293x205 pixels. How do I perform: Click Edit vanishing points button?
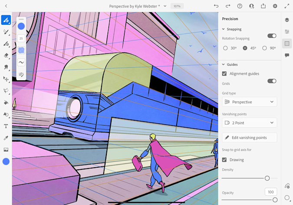[249, 137]
